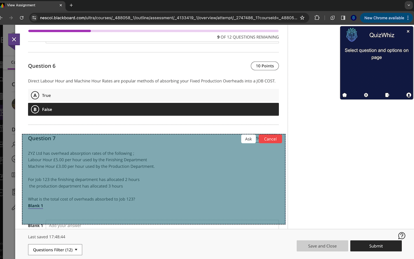This screenshot has height=259, width=414.
Task: Click 'Select question and options on page' text
Action: tap(376, 54)
